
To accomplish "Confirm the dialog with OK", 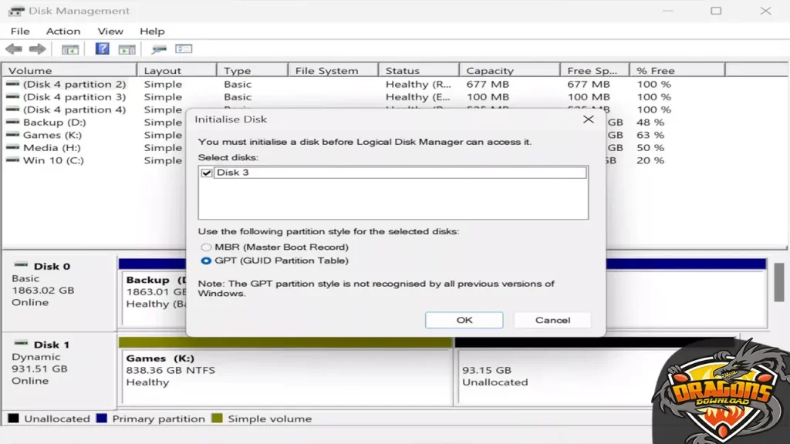I will (464, 320).
